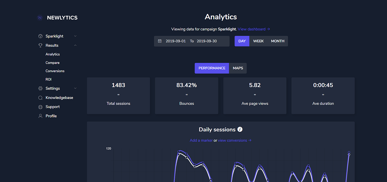Click the Settings gear icon
This screenshot has width=387, height=182.
click(40, 88)
